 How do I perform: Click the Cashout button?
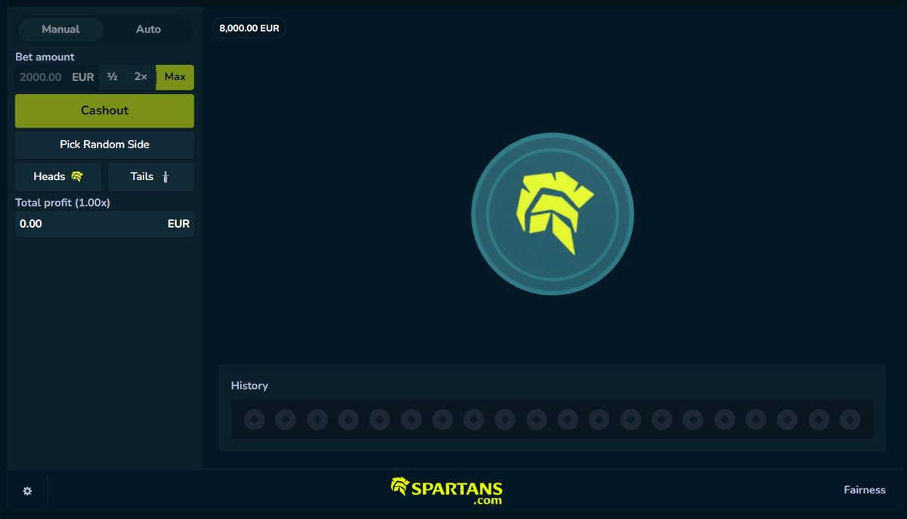click(x=104, y=110)
